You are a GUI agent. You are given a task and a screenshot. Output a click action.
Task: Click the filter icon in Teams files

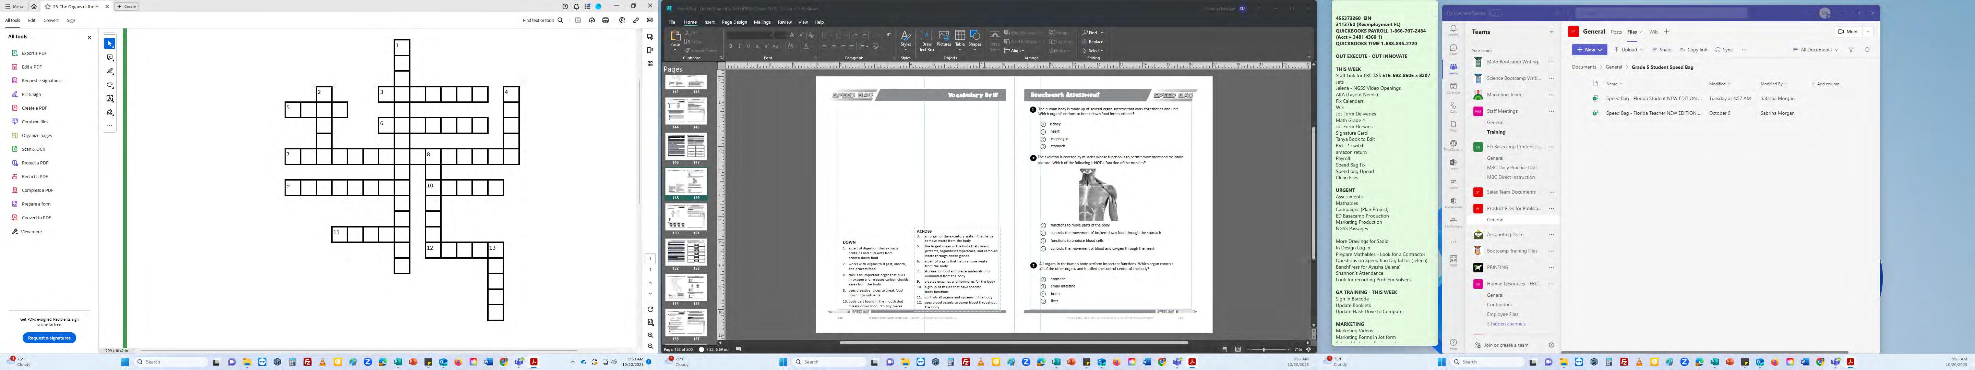point(1851,50)
